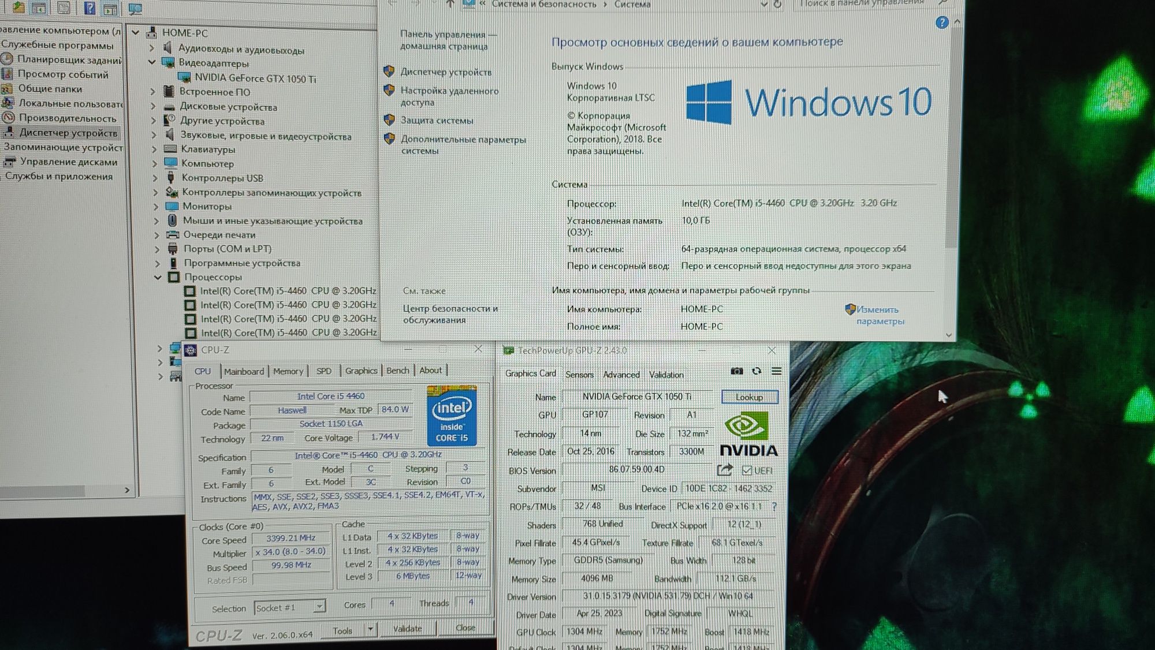The height and width of the screenshot is (650, 1155).
Task: Switch to the Memory tab in CPU-Z
Action: point(288,371)
